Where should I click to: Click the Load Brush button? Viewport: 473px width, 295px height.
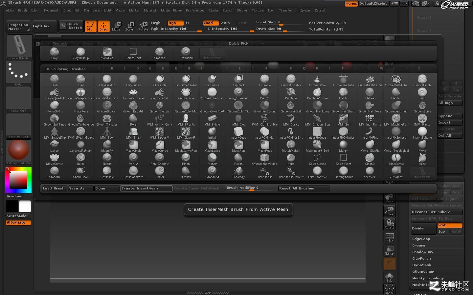tap(54, 188)
